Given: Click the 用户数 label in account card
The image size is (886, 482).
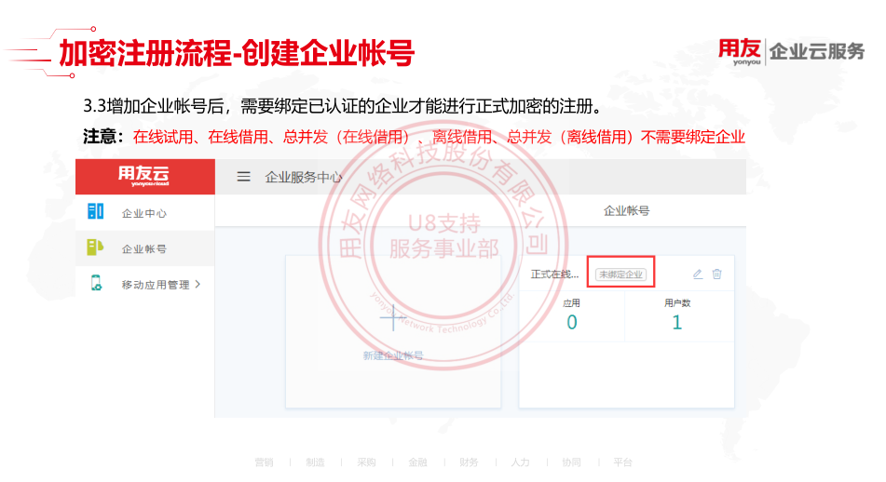Looking at the screenshot, I should [x=677, y=303].
